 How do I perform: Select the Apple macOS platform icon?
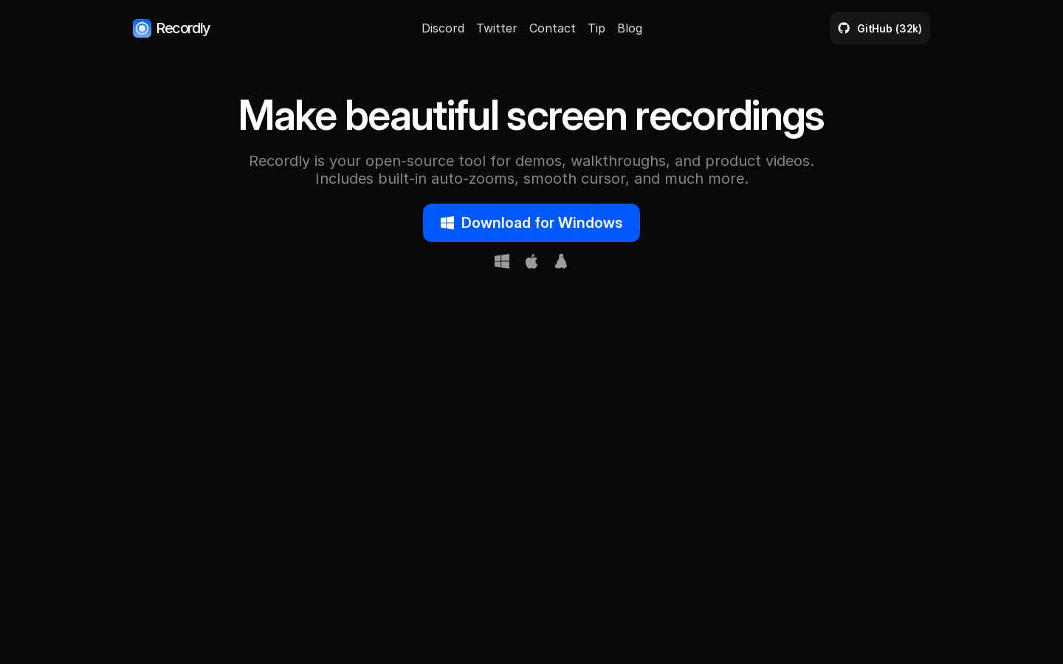531,261
